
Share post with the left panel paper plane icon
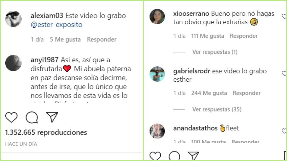(x=52, y=117)
